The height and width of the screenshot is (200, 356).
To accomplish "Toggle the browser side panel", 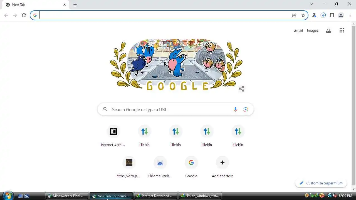I will coord(332,15).
